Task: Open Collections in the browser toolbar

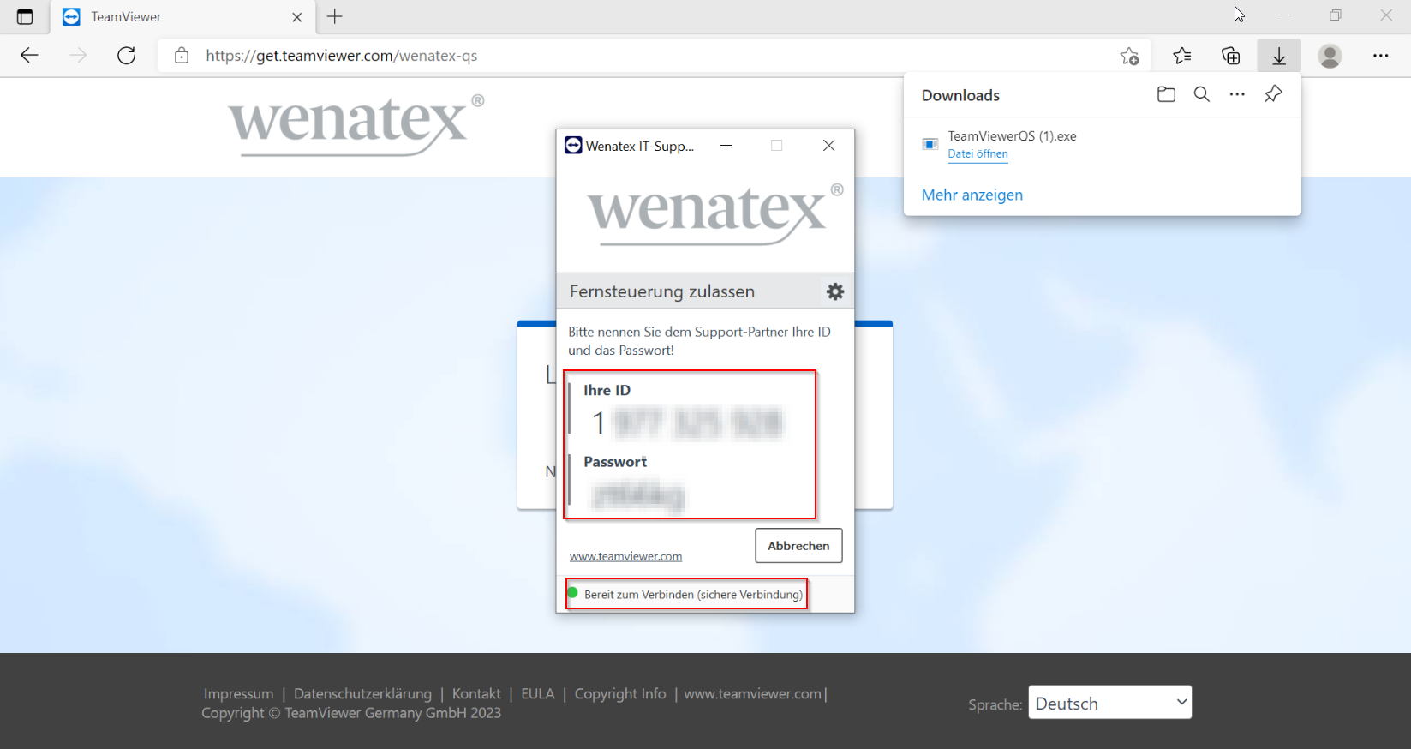Action: coord(1231,56)
